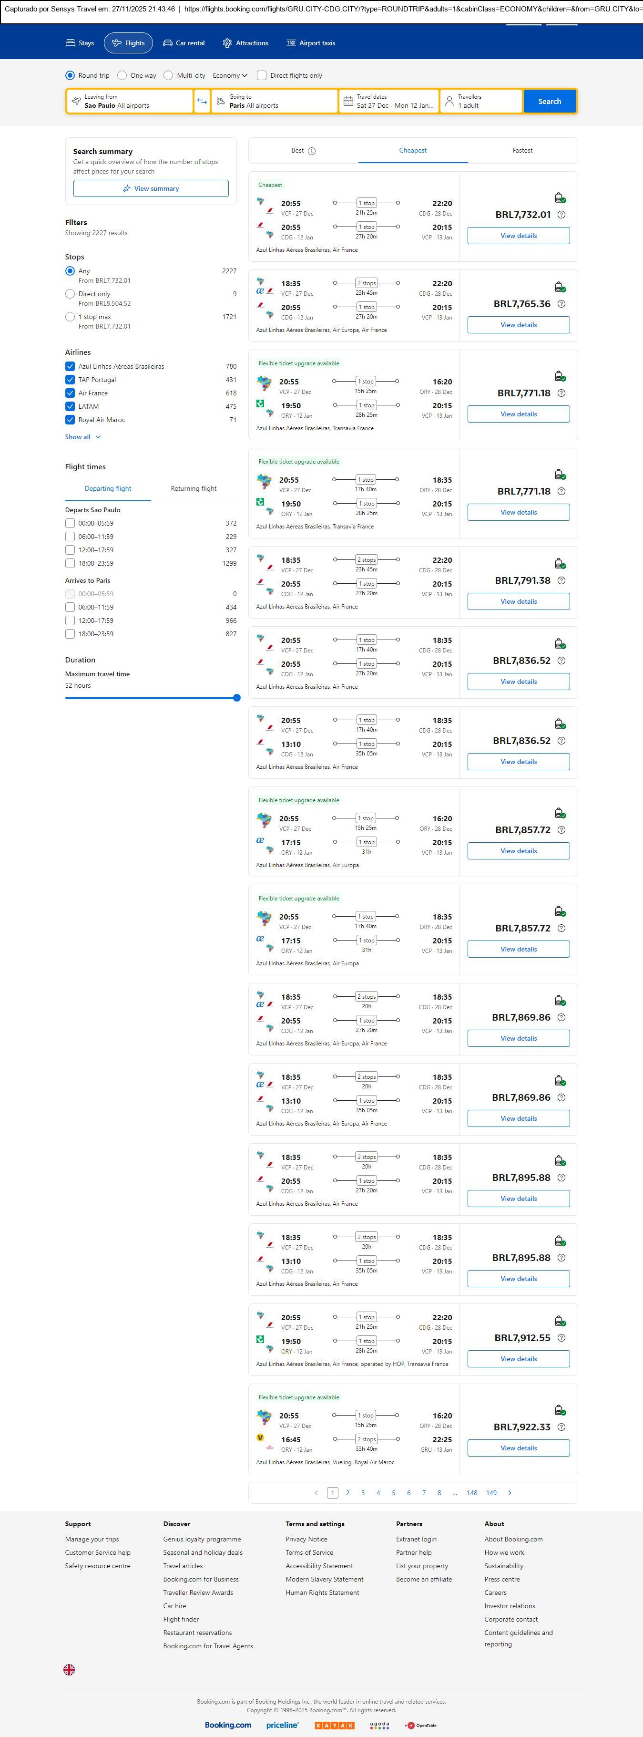
Task: Click the blue Search button
Action: tap(549, 101)
